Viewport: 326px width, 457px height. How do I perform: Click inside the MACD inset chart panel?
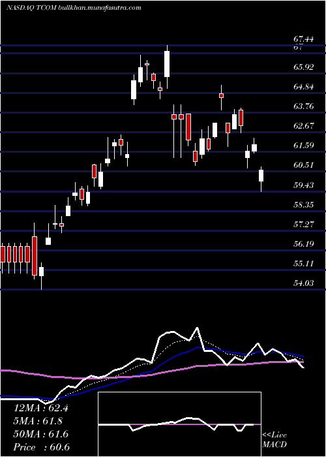[179, 424]
